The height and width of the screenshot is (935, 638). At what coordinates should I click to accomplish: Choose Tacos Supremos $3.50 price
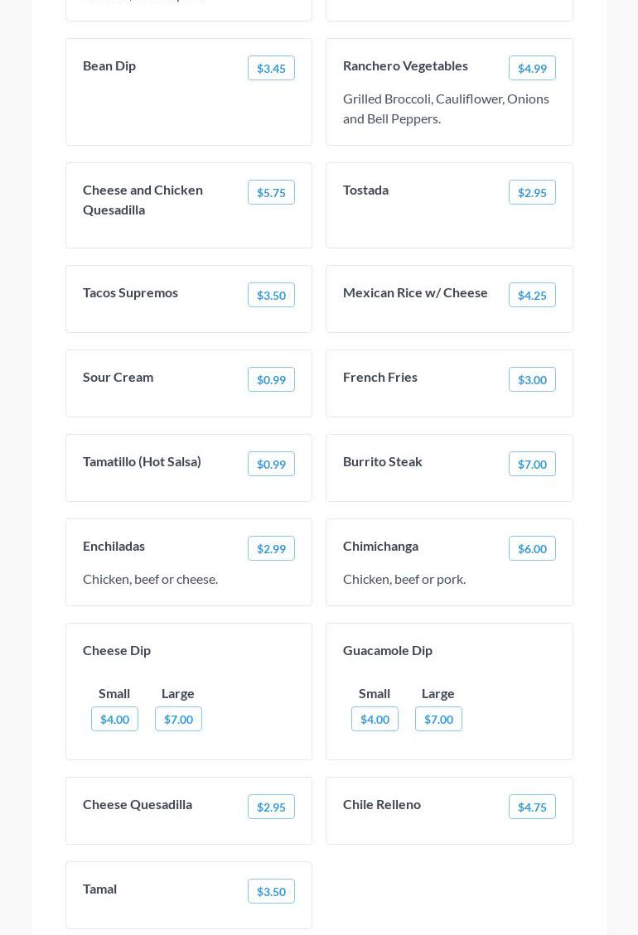point(271,295)
